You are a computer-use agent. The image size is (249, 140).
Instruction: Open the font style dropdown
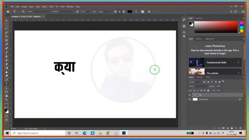[63, 12]
